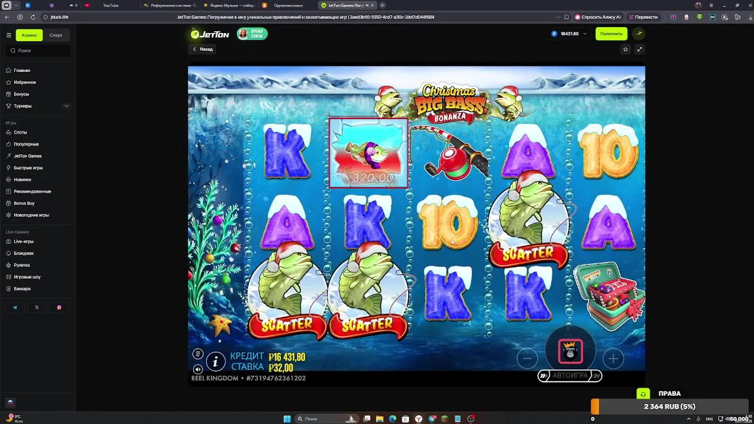Image resolution: width=754 pixels, height=424 pixels.
Task: Switch to the YouTube browser tab
Action: (x=111, y=5)
